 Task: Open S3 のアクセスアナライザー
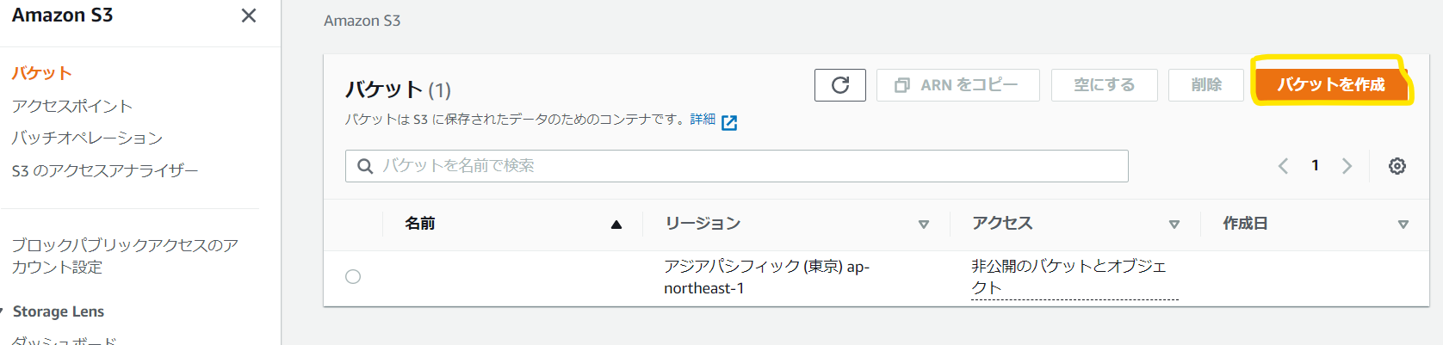pyautogui.click(x=105, y=170)
